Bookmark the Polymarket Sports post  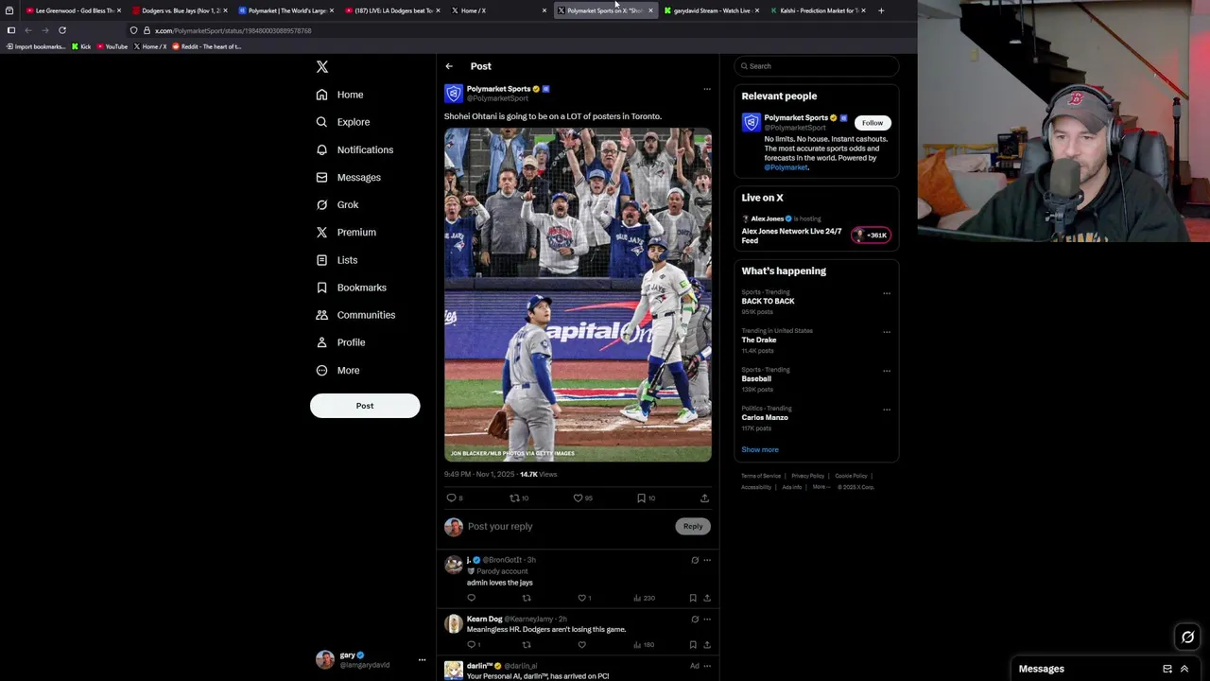pyautogui.click(x=641, y=498)
